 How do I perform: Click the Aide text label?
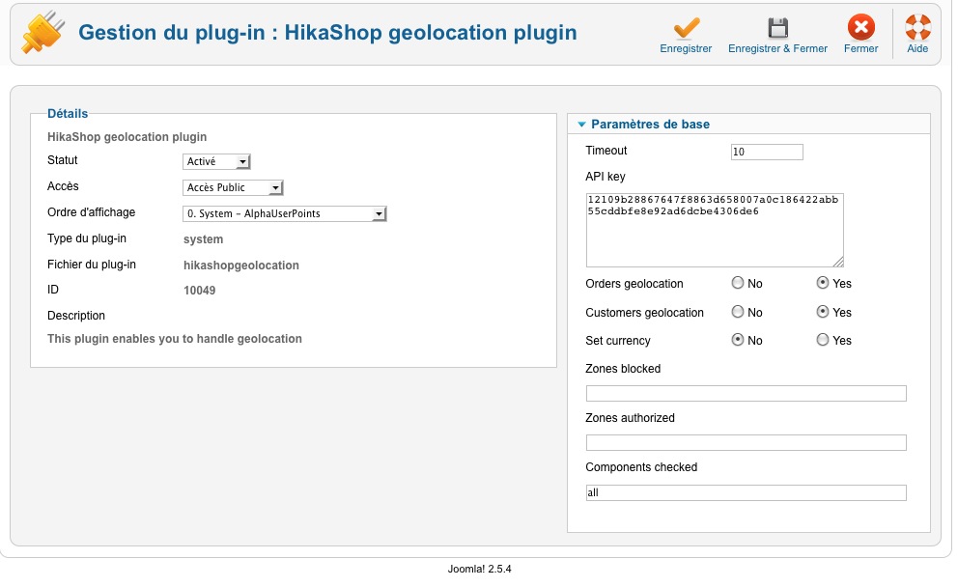point(917,48)
